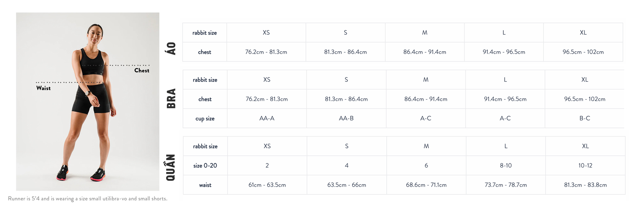Select the rotated QUẦN section heading
Viewport: 638px width, 212px height.
170,167
